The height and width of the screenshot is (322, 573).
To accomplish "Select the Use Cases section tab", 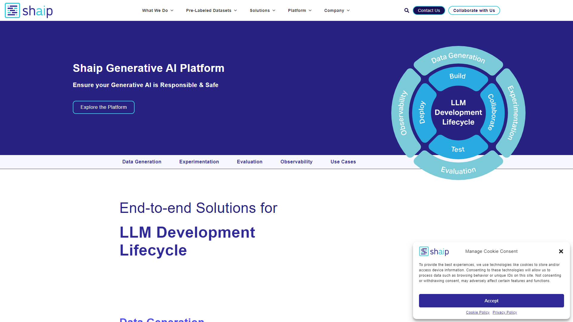I will [343, 162].
